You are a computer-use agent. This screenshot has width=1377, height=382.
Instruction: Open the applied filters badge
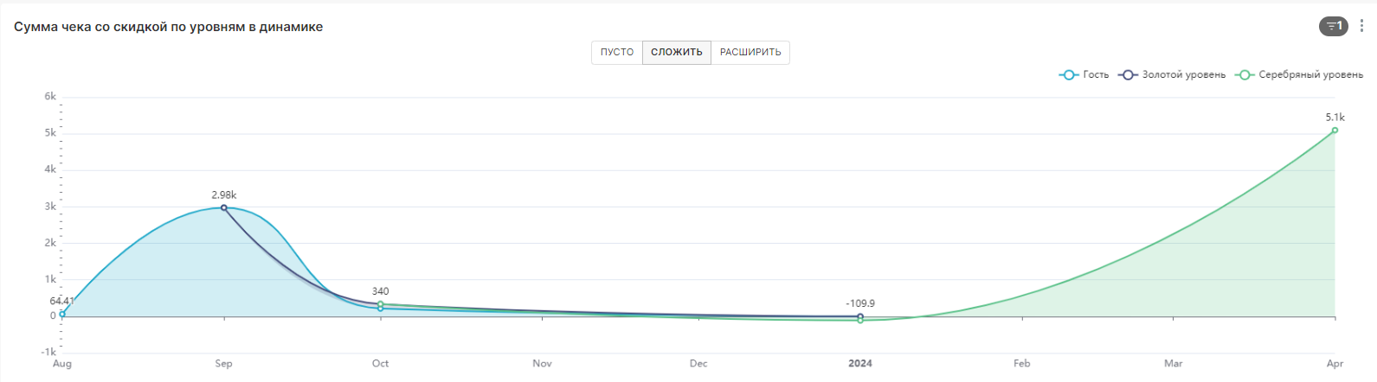[x=1333, y=26]
